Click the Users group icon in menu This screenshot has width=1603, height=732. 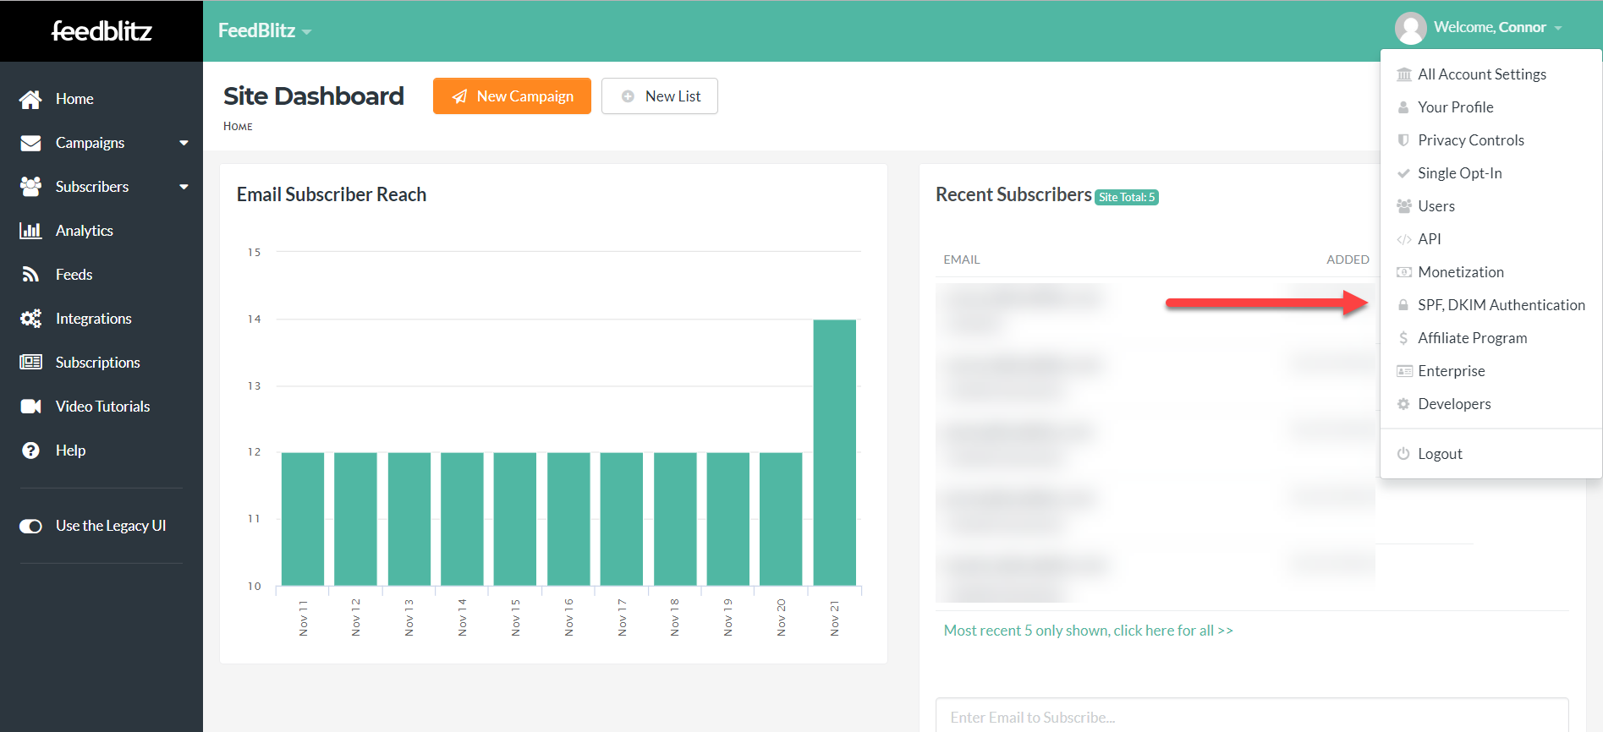click(x=1403, y=206)
